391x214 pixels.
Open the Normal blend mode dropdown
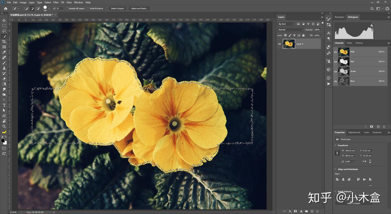(x=290, y=30)
